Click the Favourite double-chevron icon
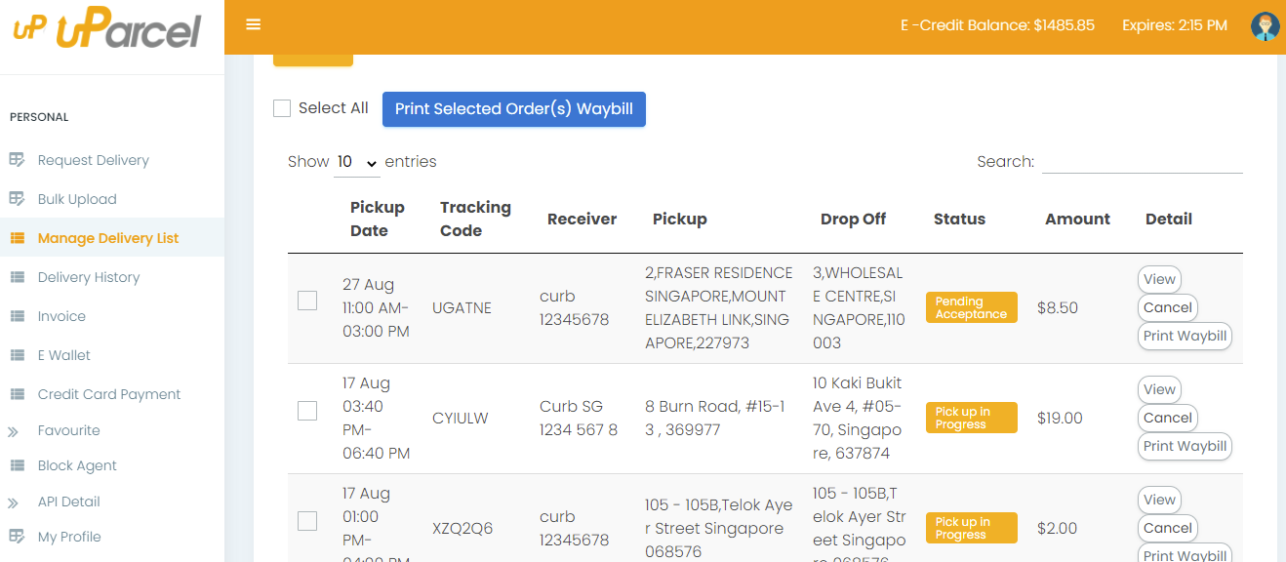Screen dimensions: 1286x562 pos(14,431)
